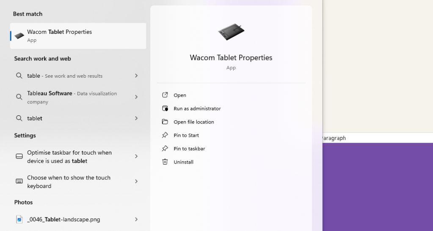The width and height of the screenshot is (433, 231).
Task: Click the taskbar icon beside Optimise taskbar setting
Action: 19,156
